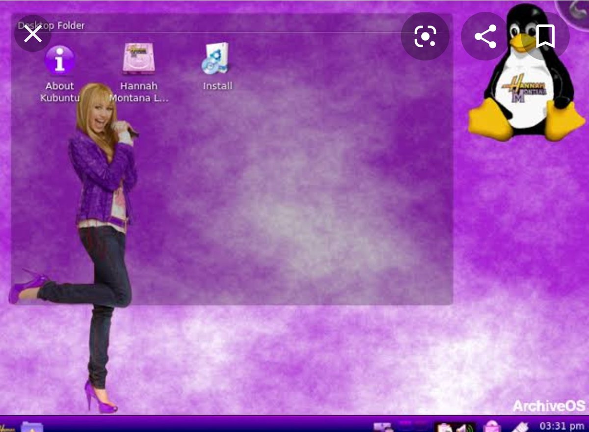Tap the share icon

(x=485, y=36)
